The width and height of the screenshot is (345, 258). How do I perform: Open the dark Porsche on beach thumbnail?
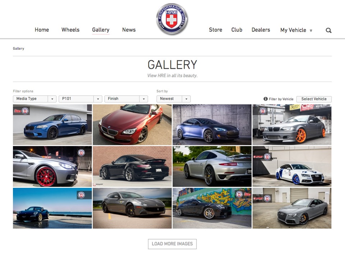coord(52,208)
